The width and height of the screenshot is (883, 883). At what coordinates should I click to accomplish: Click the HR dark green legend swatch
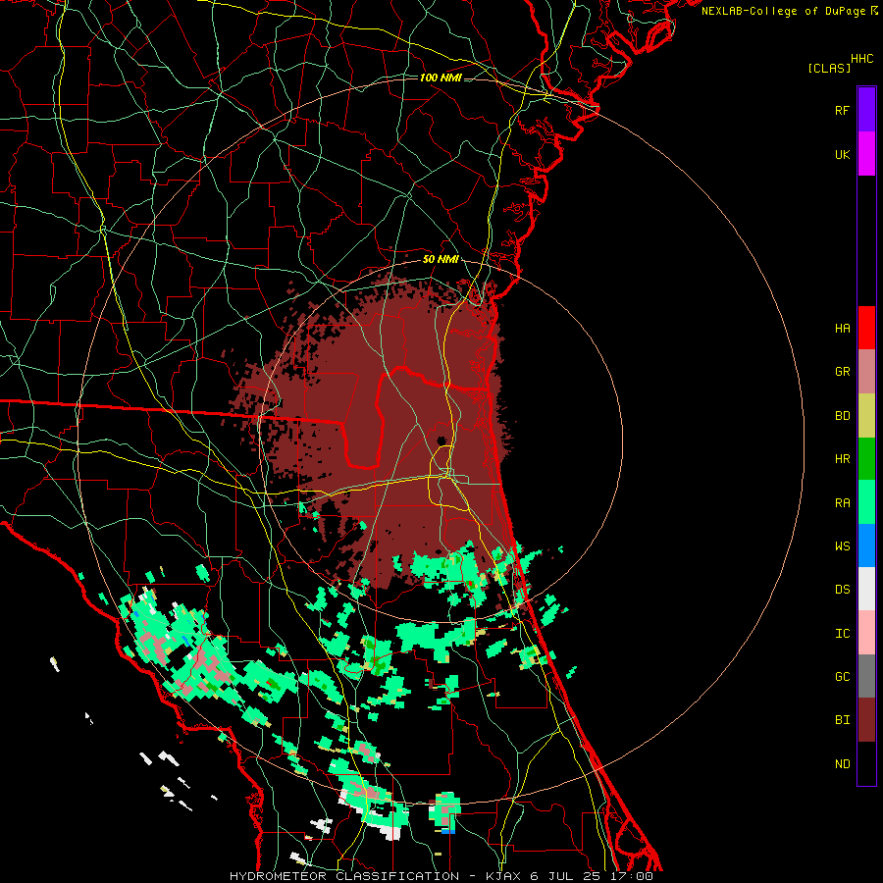(x=866, y=459)
